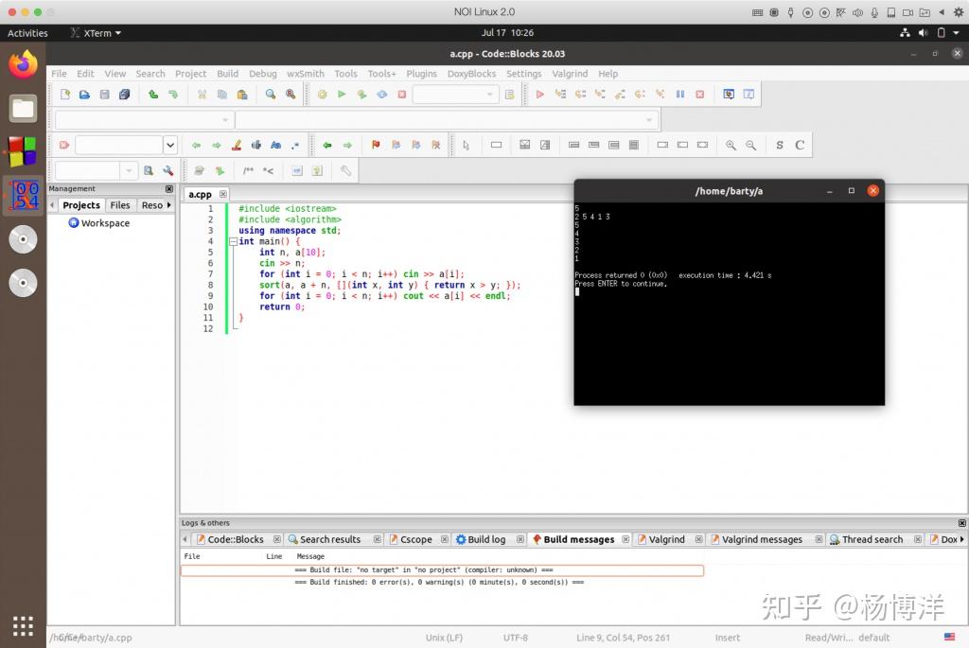Screen dimensions: 969x648
Task: Click the New file toolbar icon
Action: pos(64,95)
